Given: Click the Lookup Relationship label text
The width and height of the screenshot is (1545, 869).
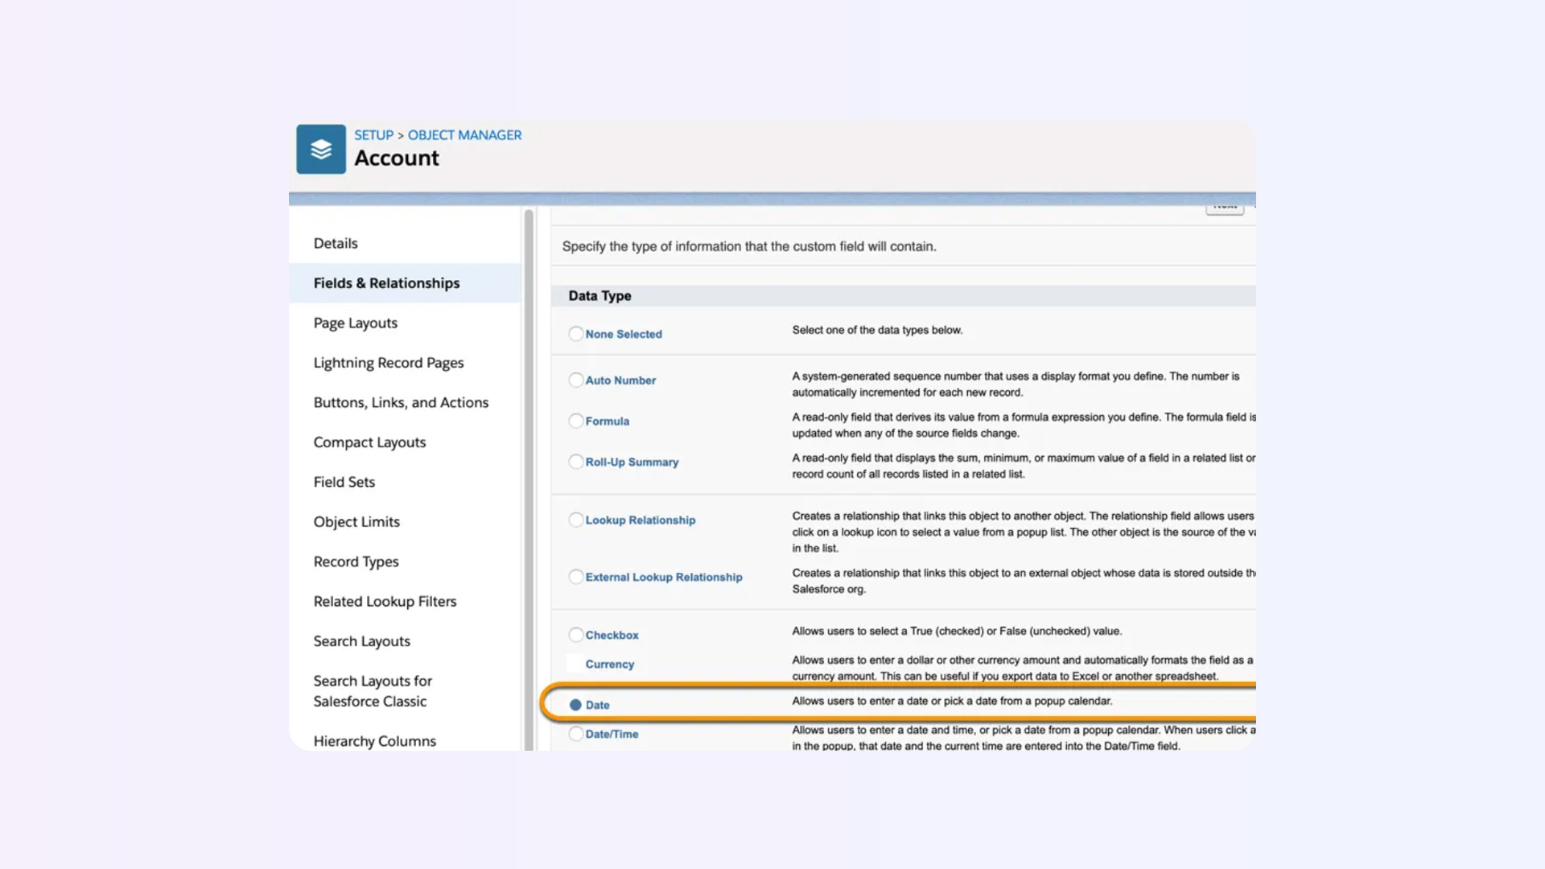Looking at the screenshot, I should 641,521.
